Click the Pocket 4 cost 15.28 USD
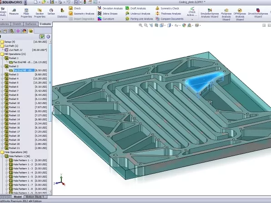Viewport: 271px width, 203px height. [40, 79]
